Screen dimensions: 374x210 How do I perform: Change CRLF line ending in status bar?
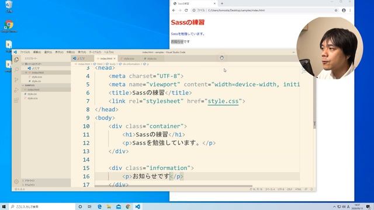(290, 189)
